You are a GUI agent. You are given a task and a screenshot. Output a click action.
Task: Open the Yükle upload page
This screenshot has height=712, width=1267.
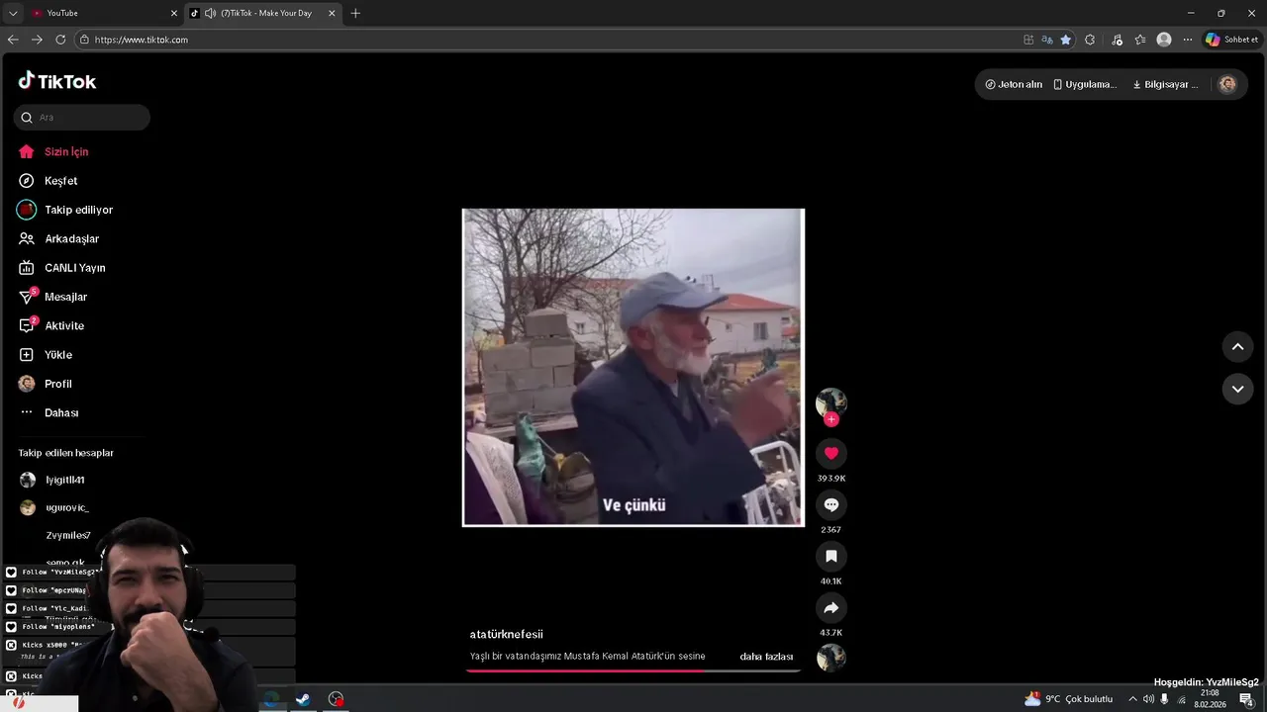(46, 355)
